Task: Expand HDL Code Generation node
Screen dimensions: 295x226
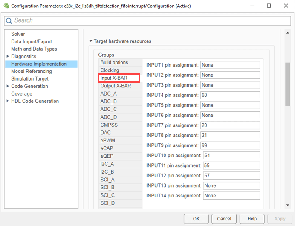Action: click(x=8, y=101)
